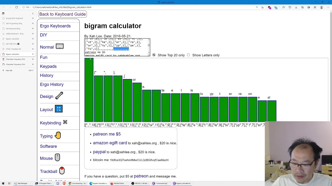The width and height of the screenshot is (332, 186).
Task: Collapse the vertical tabs pane arrow
Action: tap(33, 13)
